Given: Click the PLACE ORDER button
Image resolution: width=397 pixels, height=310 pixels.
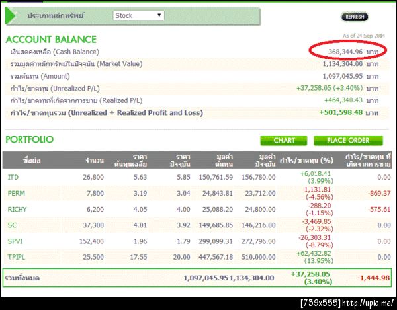Looking at the screenshot, I should (x=348, y=141).
